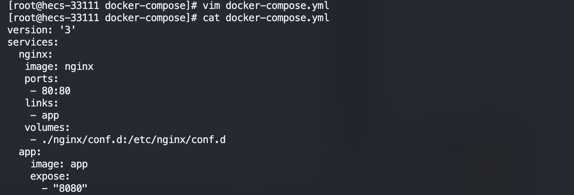Click the vim command on the first line
The height and width of the screenshot is (195, 574).
pos(211,6)
